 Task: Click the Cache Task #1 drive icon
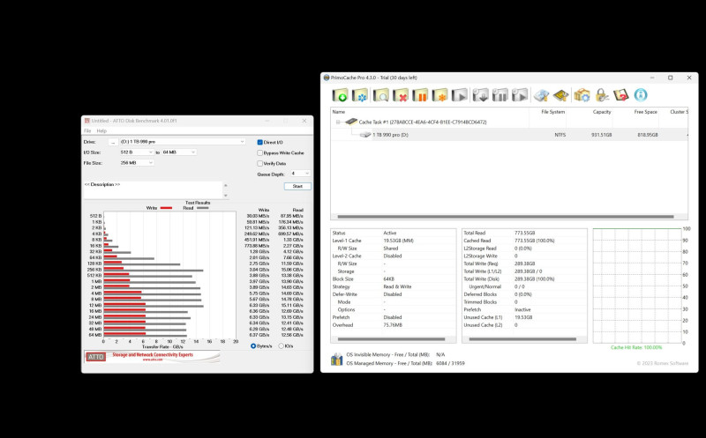351,122
